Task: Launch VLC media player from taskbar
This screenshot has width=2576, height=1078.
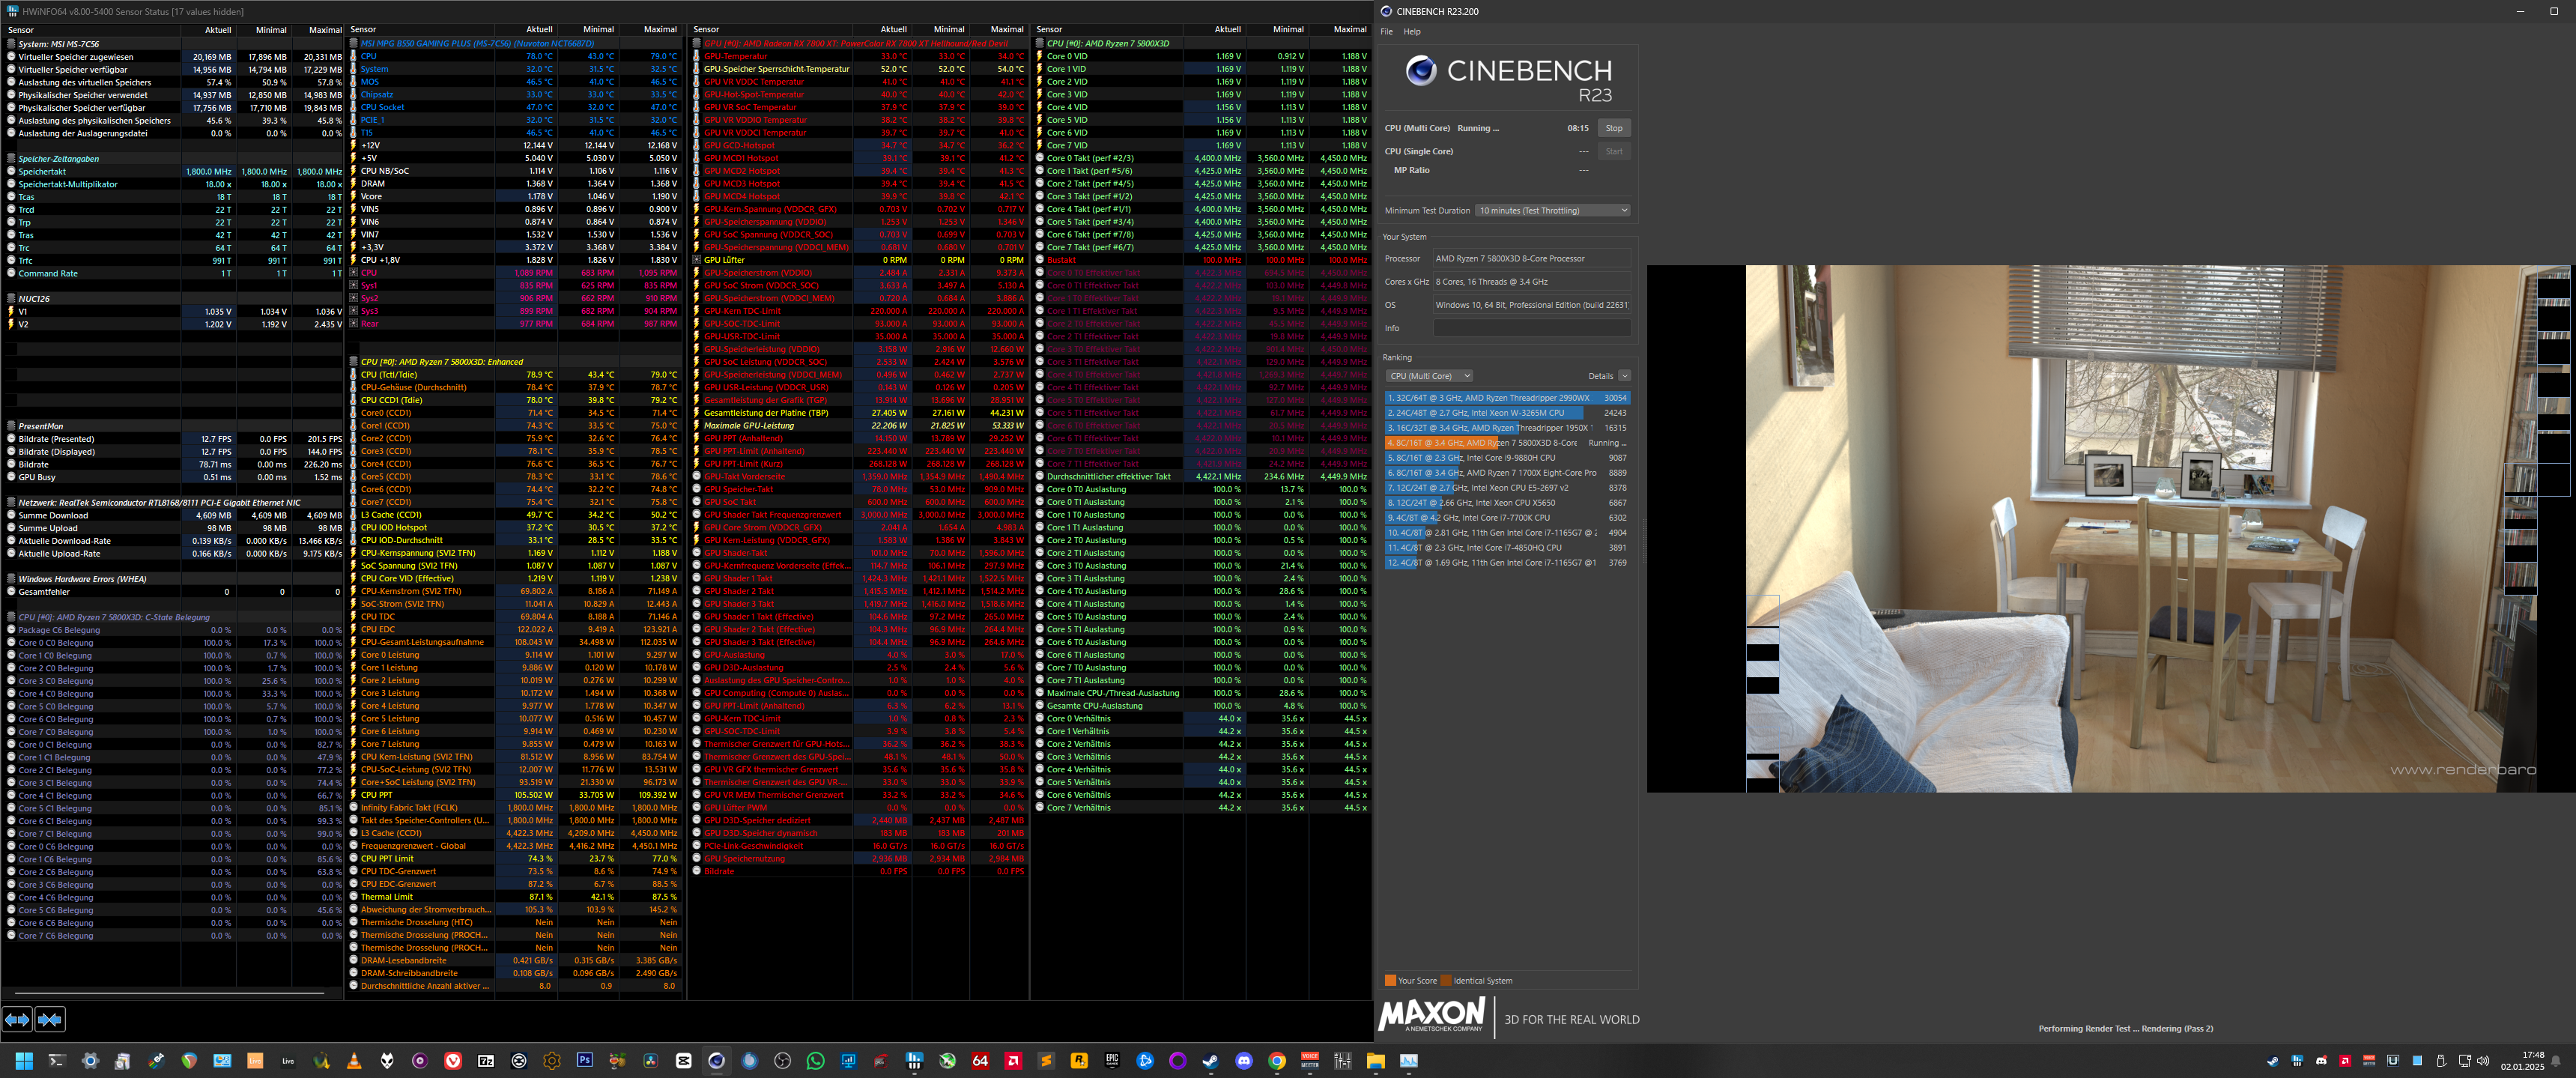Action: [354, 1061]
